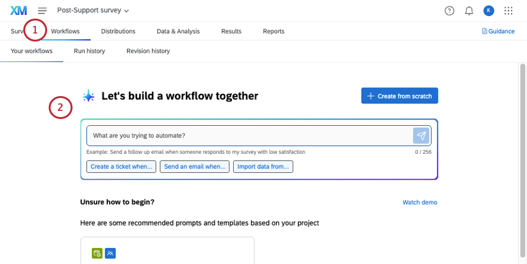Screen dimensions: 527x264
Task: Click the Unsure how to begin? heading
Action: [117, 202]
